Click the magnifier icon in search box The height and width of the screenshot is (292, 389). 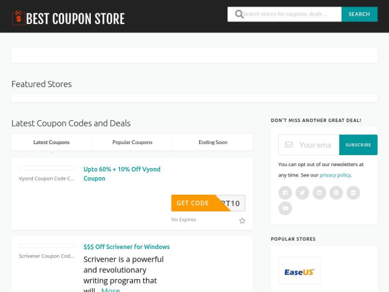tap(239, 14)
